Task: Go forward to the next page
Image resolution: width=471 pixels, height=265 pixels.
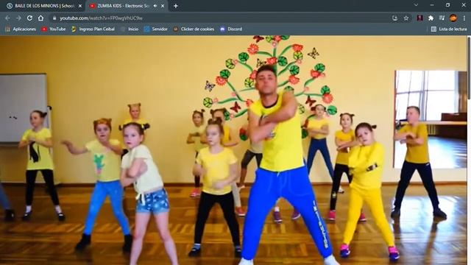Action: pos(18,18)
